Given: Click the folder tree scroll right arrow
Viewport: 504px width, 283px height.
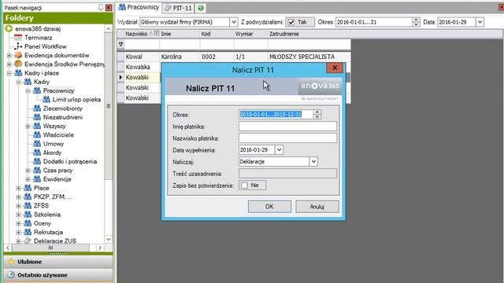Looking at the screenshot, I should [x=100, y=248].
